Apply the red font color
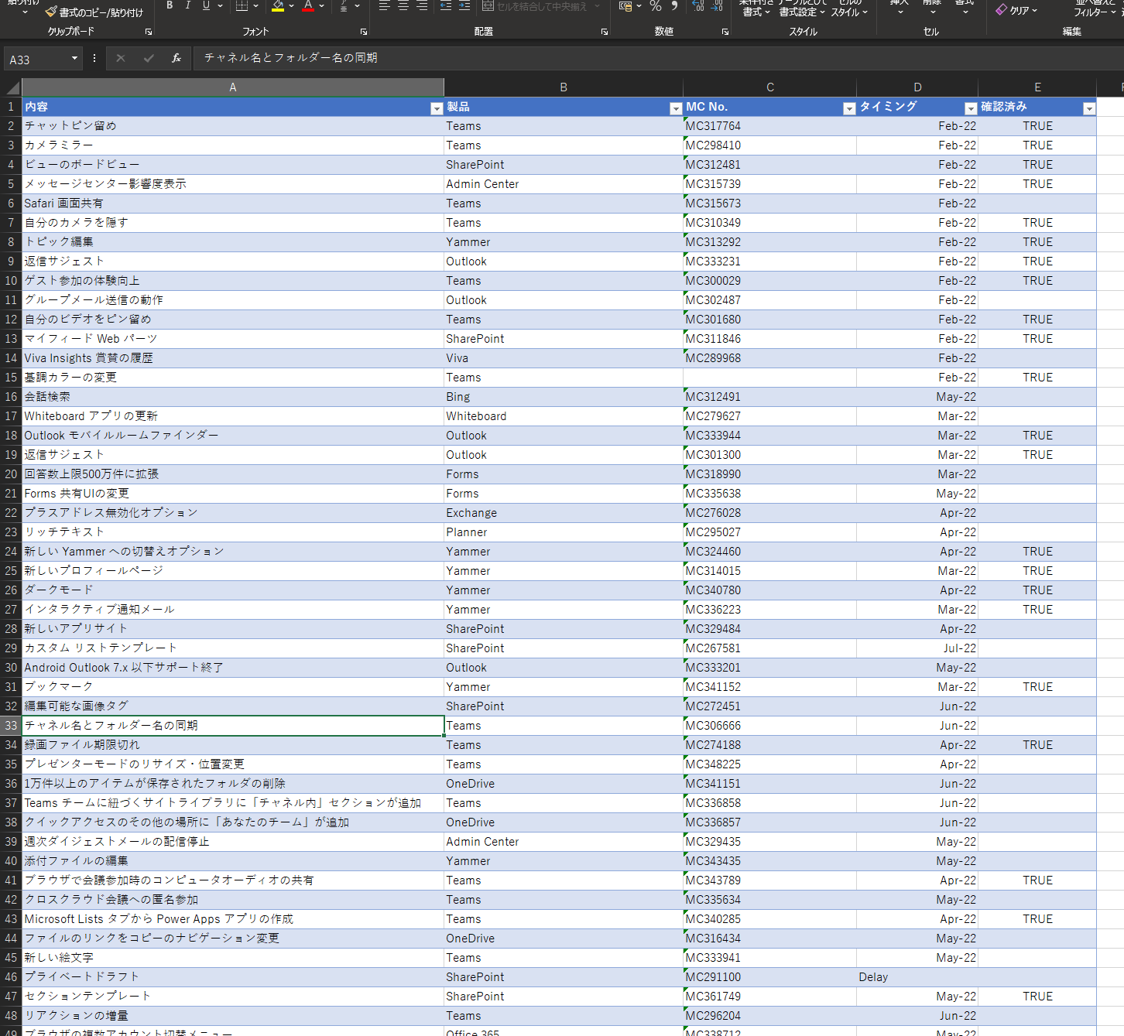Screen dimensions: 1124x1036 click(x=308, y=5)
